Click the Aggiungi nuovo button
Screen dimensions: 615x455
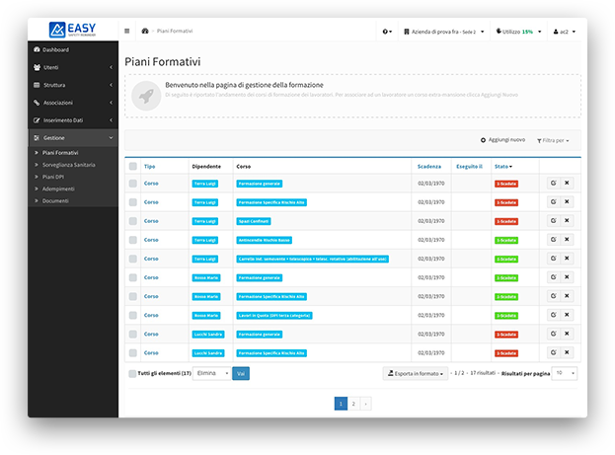click(502, 140)
